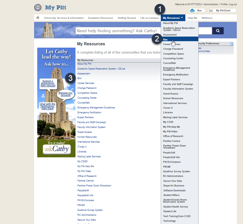Image resolution: width=243 pixels, height=224 pixels.
Task: Open the Box cloud button in header
Action: [x=197, y=11]
